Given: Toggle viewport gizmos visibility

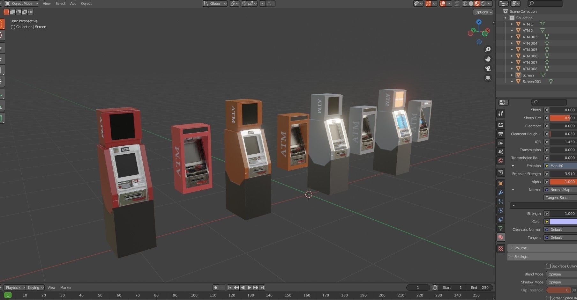Looking at the screenshot, I should [x=428, y=4].
